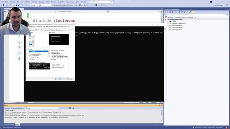The height and width of the screenshot is (129, 230).
Task: Click the switch views icon in Solution Explorer
Action: pos(172,12)
